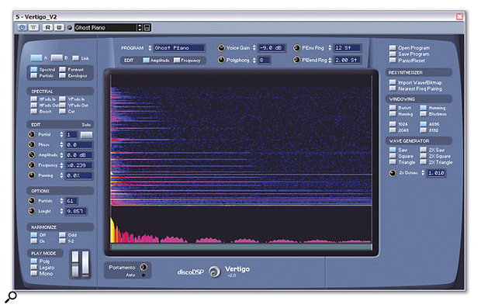Toggle Portamento Auto indicator

pos(144,275)
